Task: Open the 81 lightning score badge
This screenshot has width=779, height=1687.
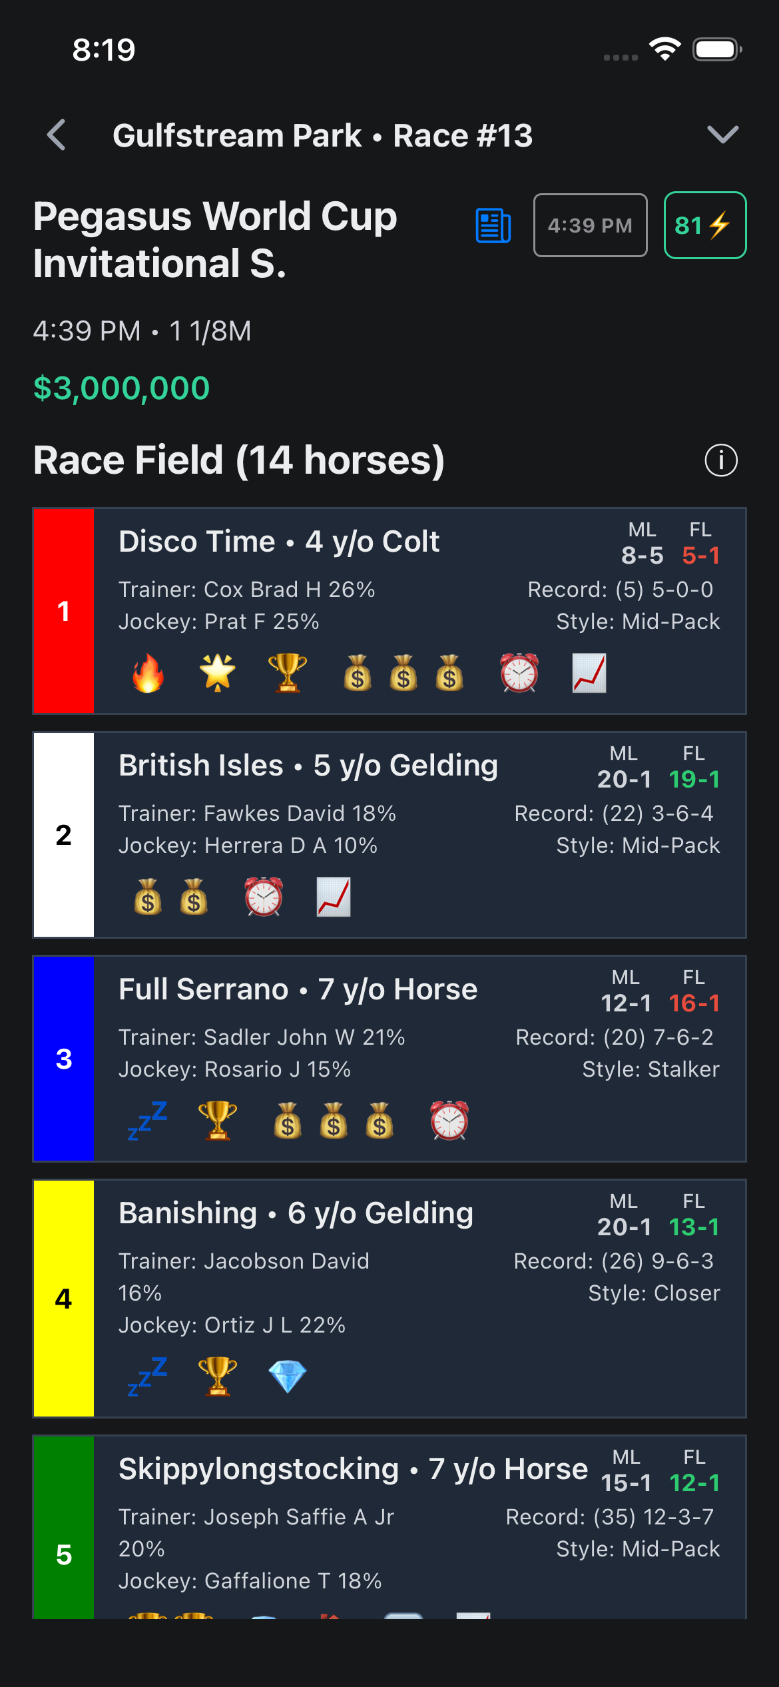Action: pos(704,225)
